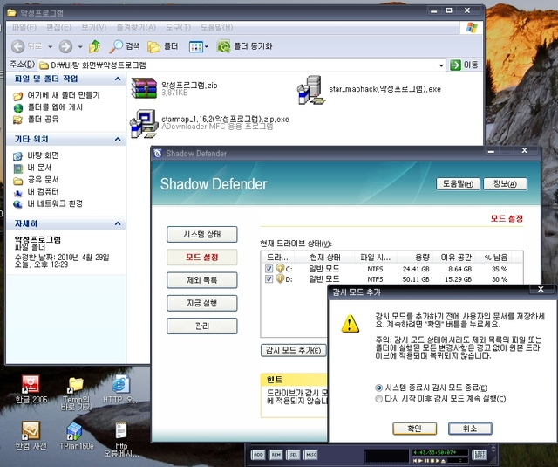Open the 검색 search tool in Explorer
Screen dimensions: 558x467
pyautogui.click(x=125, y=46)
